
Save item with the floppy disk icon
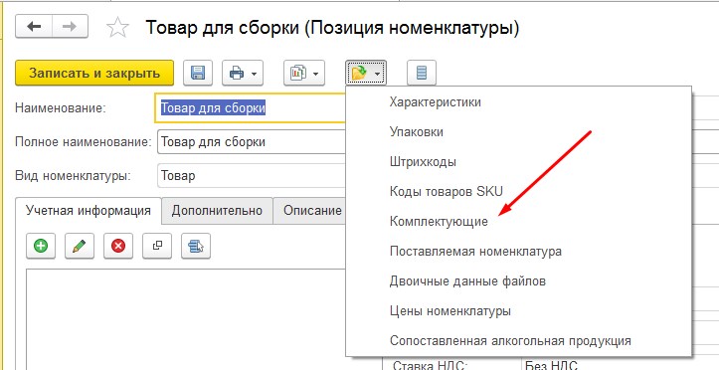[x=198, y=73]
